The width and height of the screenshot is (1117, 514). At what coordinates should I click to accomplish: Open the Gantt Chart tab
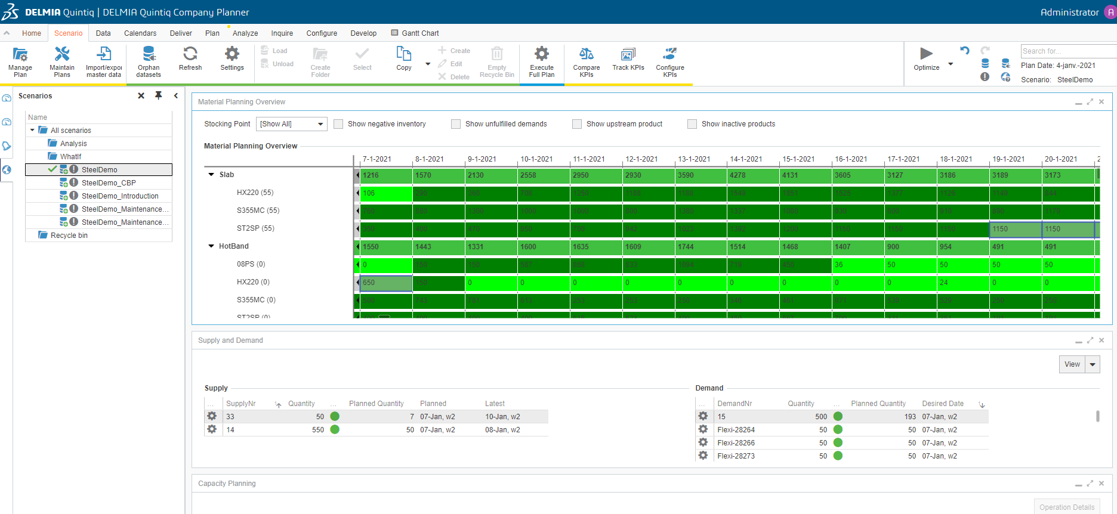tap(415, 33)
